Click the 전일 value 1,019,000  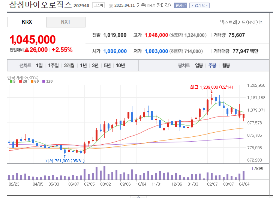pos(115,35)
